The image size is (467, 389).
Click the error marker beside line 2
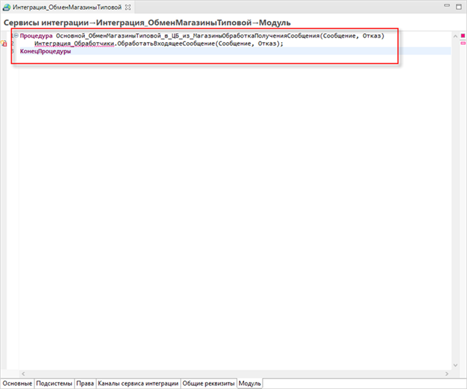click(x=4, y=43)
